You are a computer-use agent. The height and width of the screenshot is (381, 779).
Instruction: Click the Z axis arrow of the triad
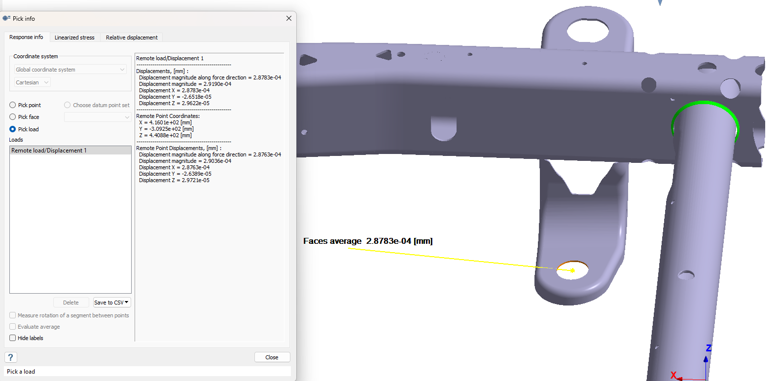[x=706, y=358]
